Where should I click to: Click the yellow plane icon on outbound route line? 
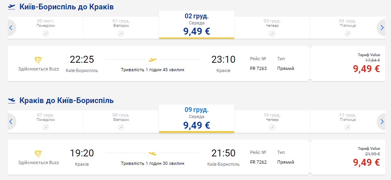pyautogui.click(x=153, y=60)
